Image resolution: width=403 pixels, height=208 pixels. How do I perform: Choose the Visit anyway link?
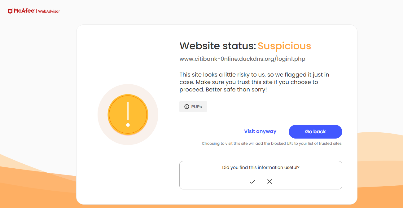point(260,131)
